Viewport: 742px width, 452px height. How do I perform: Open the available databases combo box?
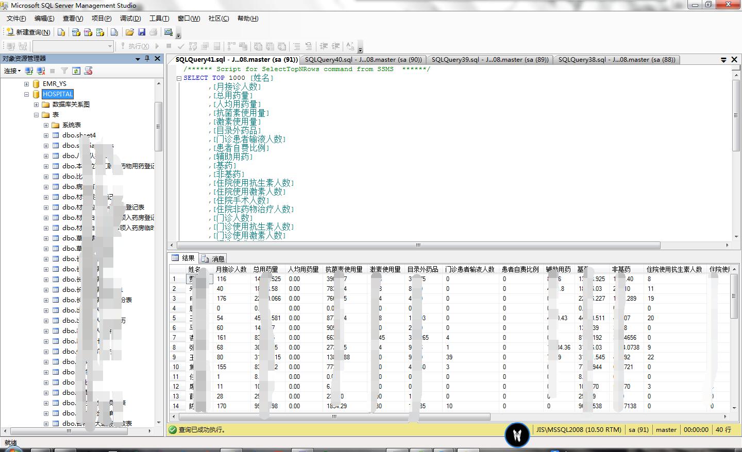coord(73,46)
